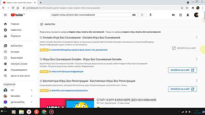Open the Yandex red Я taskbar icon
The width and height of the screenshot is (205, 115).
tap(37, 112)
